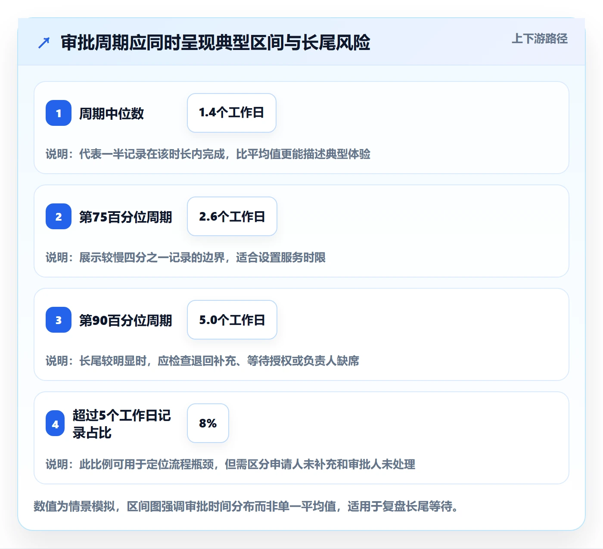
Task: Click the note starting 说明：展示较慢四分之一记录的边界
Action: click(x=186, y=257)
